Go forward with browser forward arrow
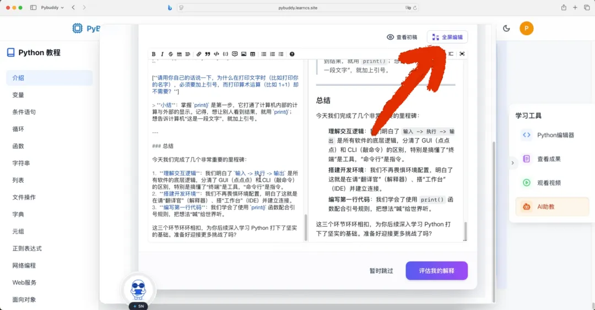The height and width of the screenshot is (310, 595). pyautogui.click(x=84, y=8)
